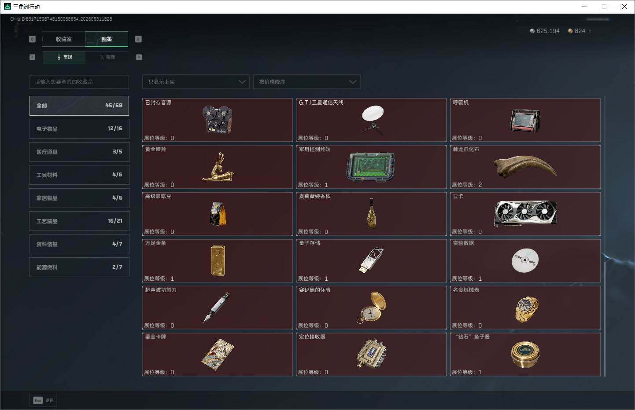
Task: Close the 三角洲行动 window
Action: (x=624, y=7)
